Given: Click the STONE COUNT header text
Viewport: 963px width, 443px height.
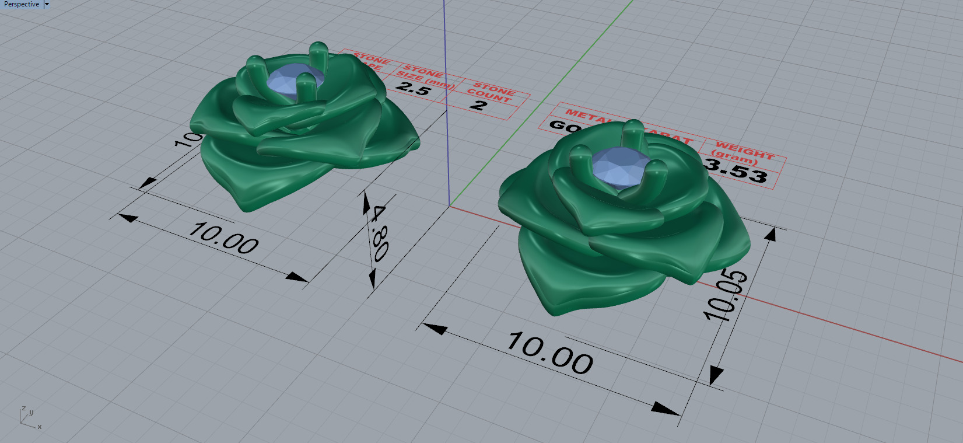Looking at the screenshot, I should 491,93.
